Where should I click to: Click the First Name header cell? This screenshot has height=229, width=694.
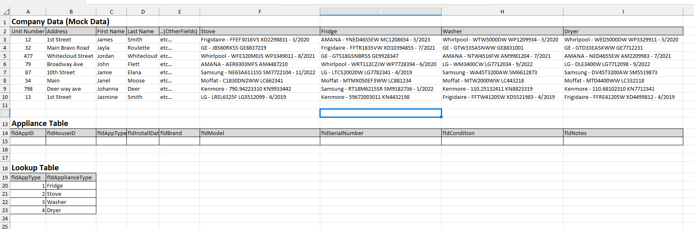tap(111, 31)
